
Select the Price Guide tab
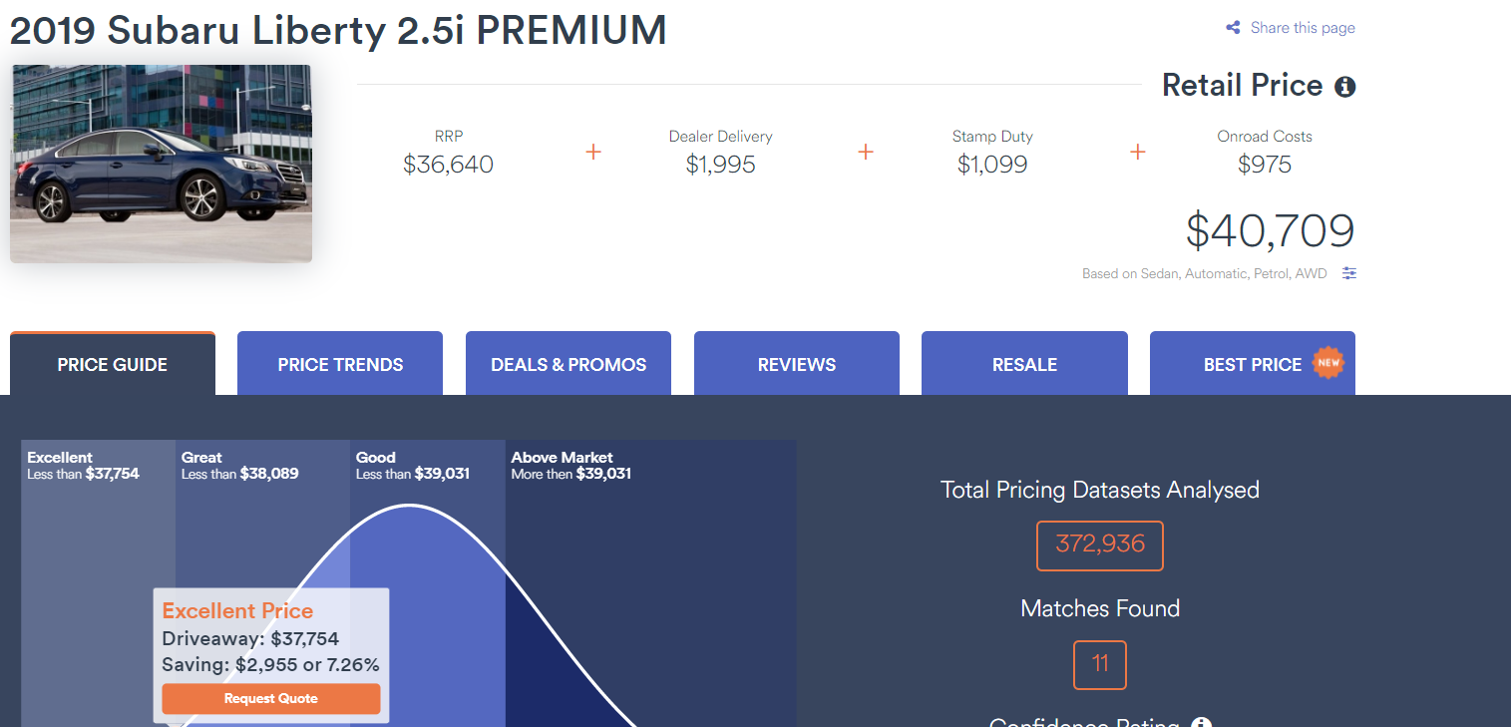click(113, 364)
